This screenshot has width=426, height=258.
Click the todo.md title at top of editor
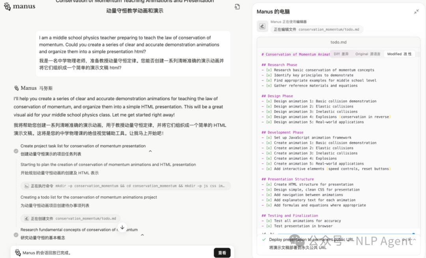338,42
